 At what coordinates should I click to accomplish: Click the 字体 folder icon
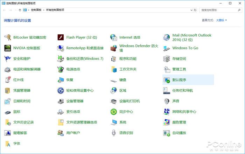(8, 144)
